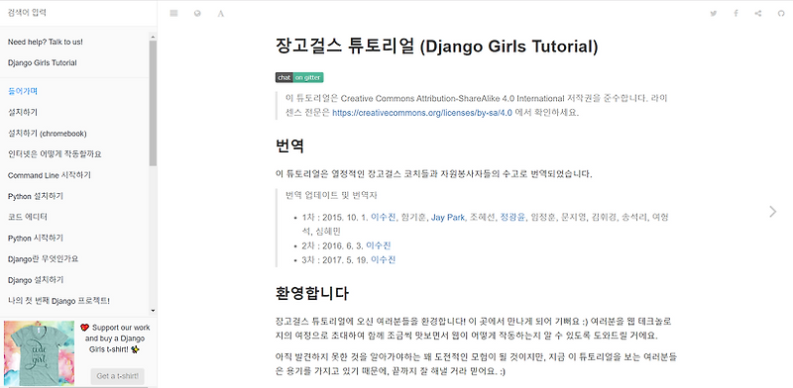793x388 pixels.
Task: Click the 번역 section heading
Action: pos(289,146)
